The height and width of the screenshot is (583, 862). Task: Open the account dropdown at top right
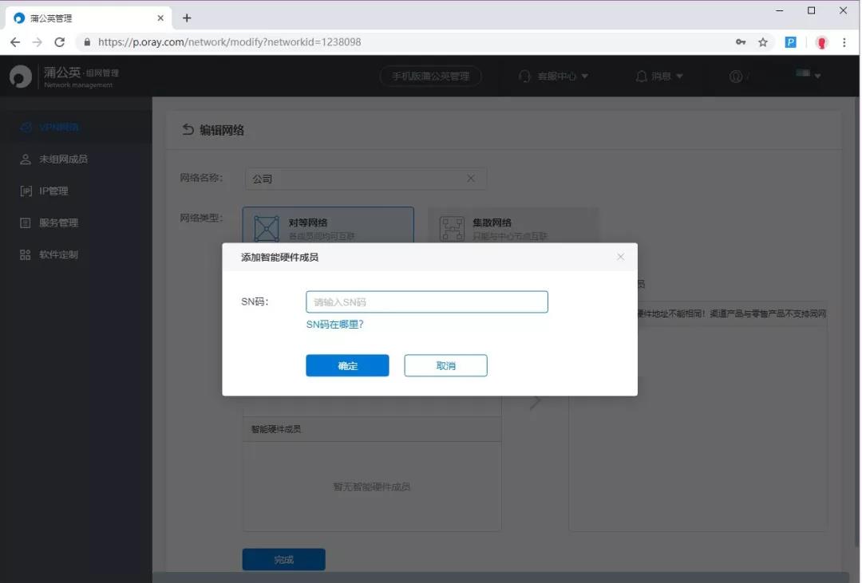point(808,76)
